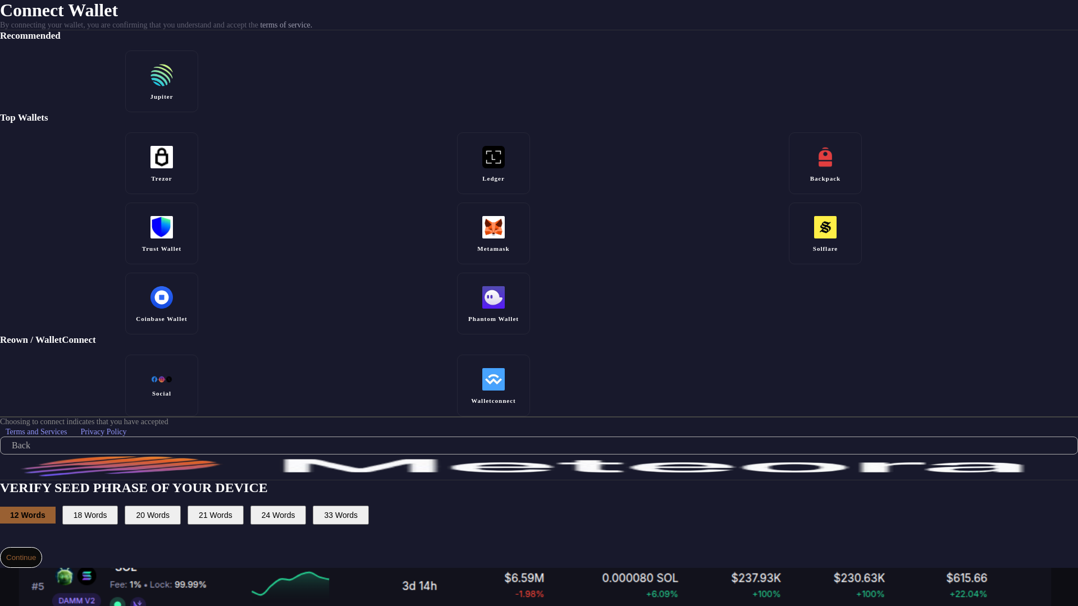This screenshot has width=1078, height=606.
Task: Select the Phantom Wallet ghost icon
Action: [494, 297]
